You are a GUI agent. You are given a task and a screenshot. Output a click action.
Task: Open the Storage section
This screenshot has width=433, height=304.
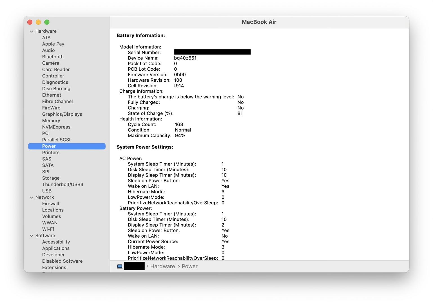coord(51,178)
